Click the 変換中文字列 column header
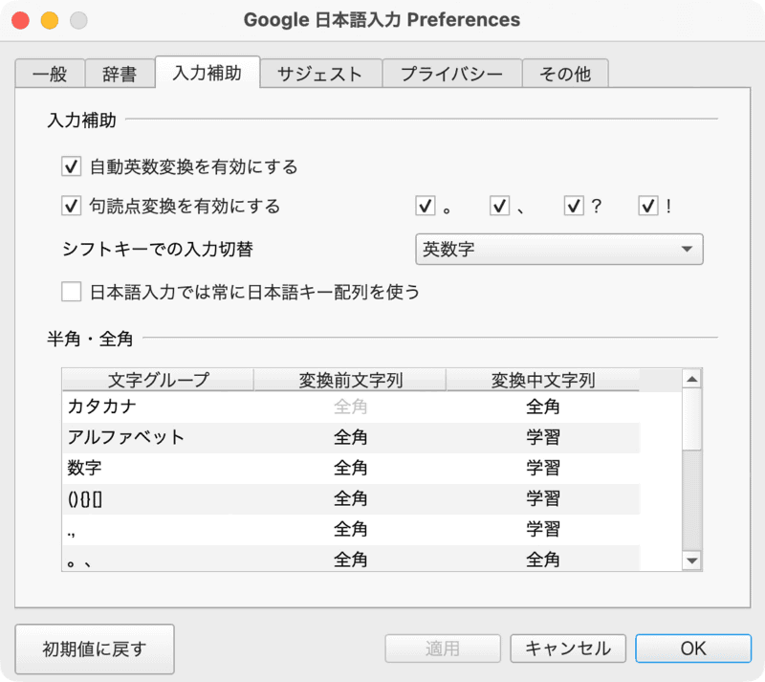765x682 pixels. tap(542, 380)
